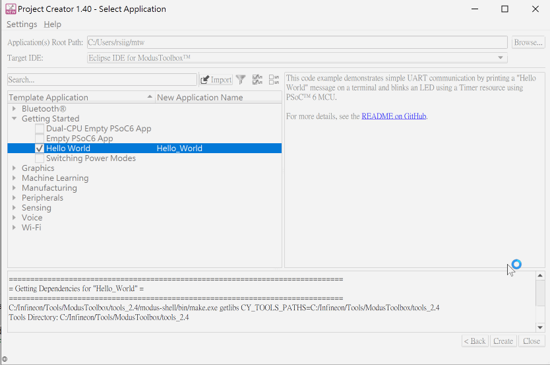This screenshot has width=550, height=365.
Task: Click the Browse... button
Action: click(528, 42)
